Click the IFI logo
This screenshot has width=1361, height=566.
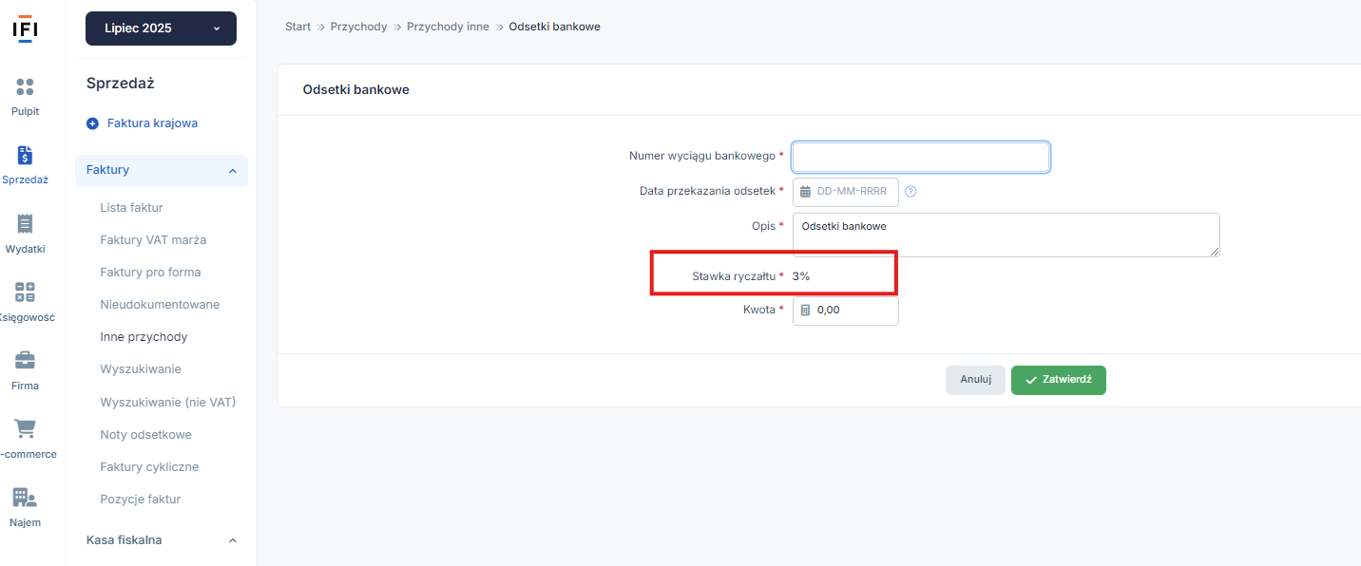pyautogui.click(x=25, y=28)
